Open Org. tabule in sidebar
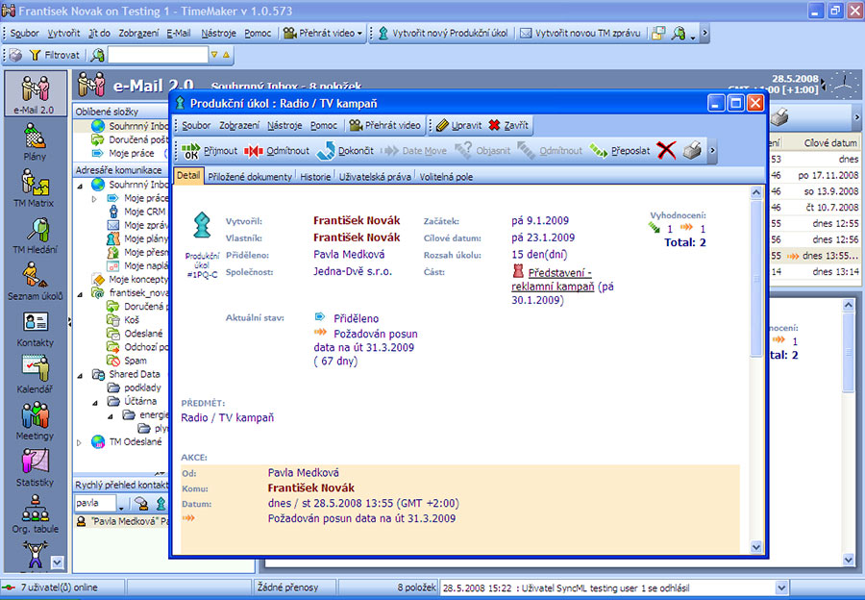Image resolution: width=865 pixels, height=600 pixels. click(36, 512)
